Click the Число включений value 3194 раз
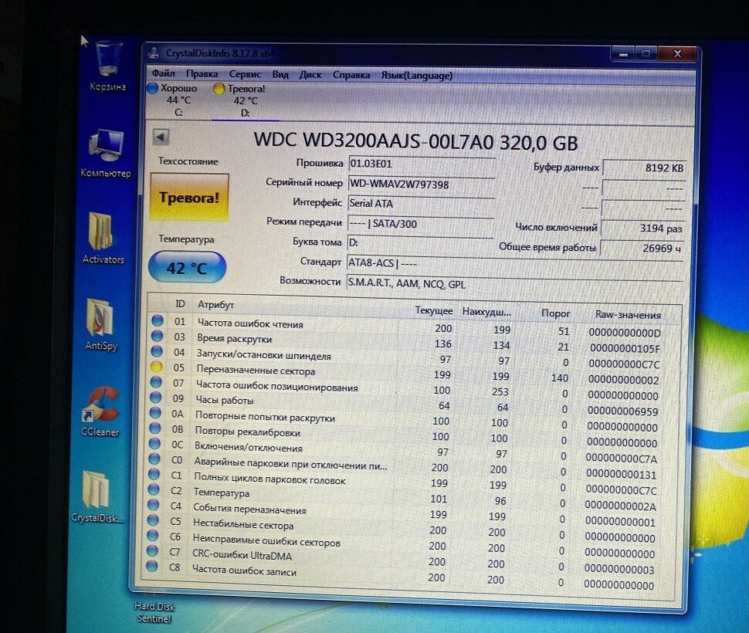The height and width of the screenshot is (633, 749). click(x=642, y=228)
